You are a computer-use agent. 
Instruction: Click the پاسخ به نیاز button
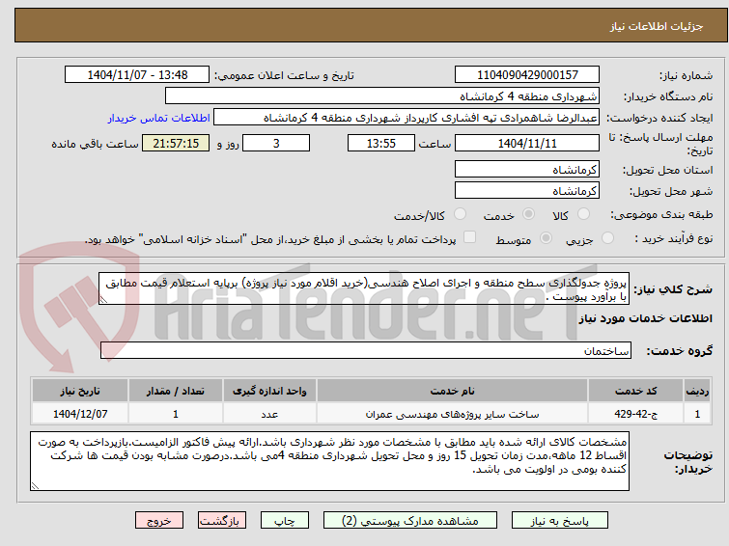click(x=560, y=521)
